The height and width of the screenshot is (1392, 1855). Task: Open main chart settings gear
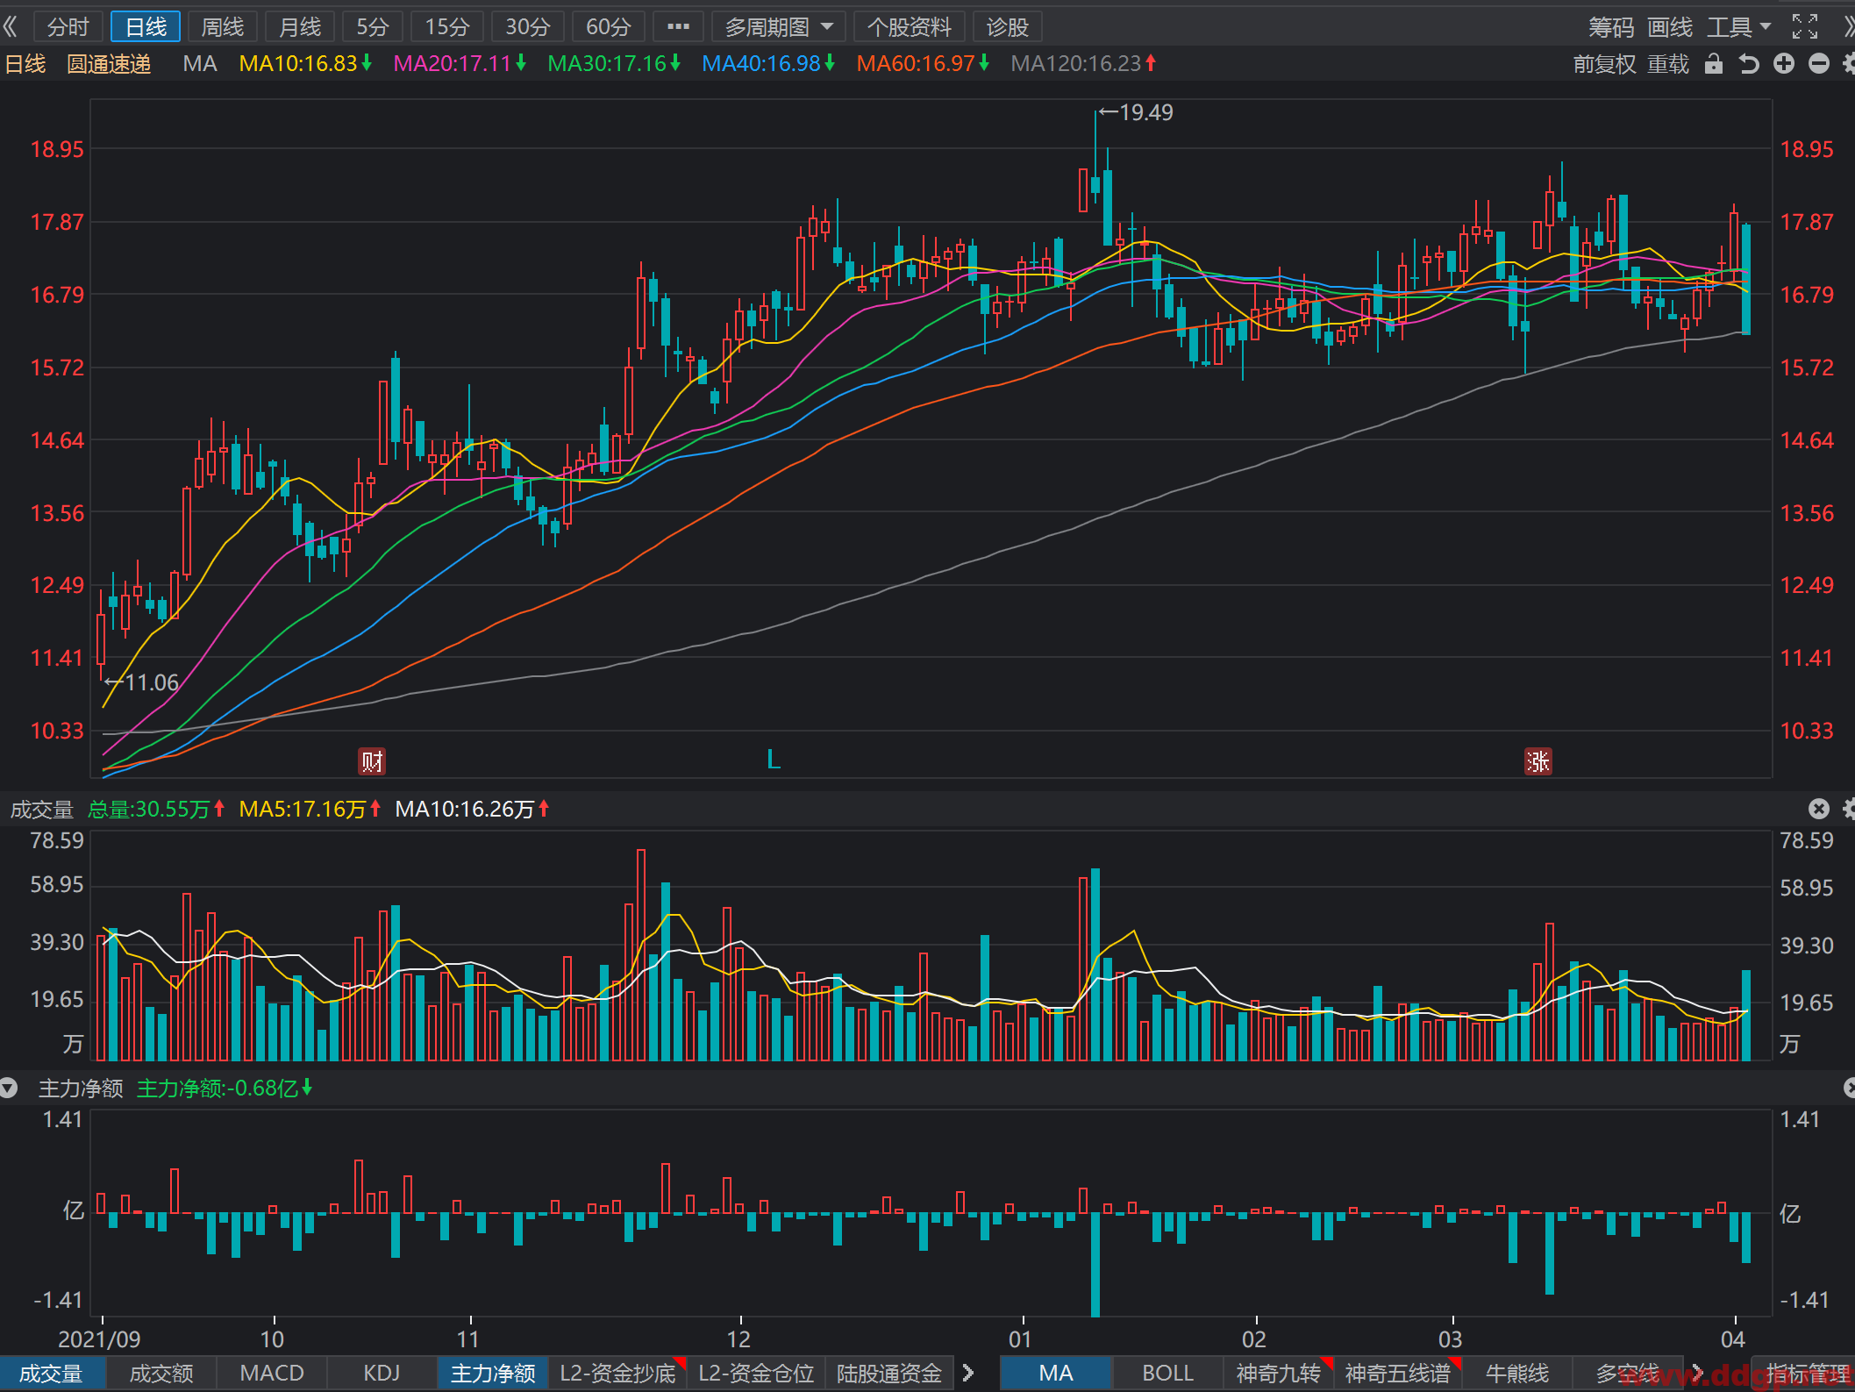click(1849, 64)
